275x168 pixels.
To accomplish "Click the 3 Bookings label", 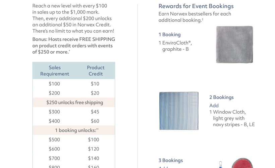I will [x=171, y=160].
